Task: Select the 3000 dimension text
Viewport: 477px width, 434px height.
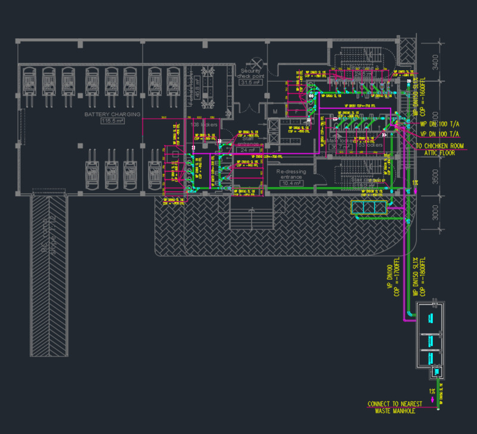Action: click(436, 212)
